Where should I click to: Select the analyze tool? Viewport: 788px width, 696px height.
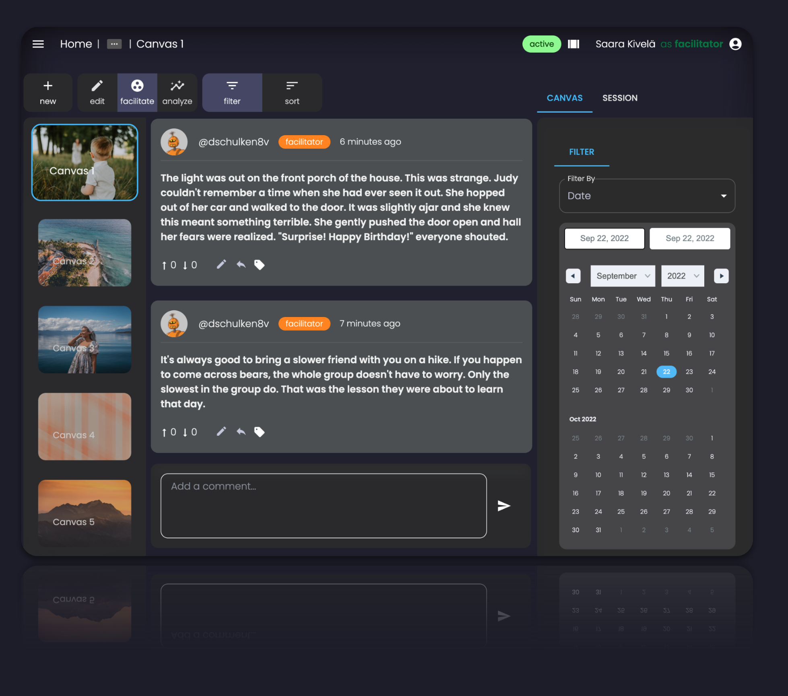177,93
